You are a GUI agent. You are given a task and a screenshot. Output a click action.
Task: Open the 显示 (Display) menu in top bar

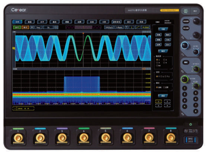coord(129,22)
